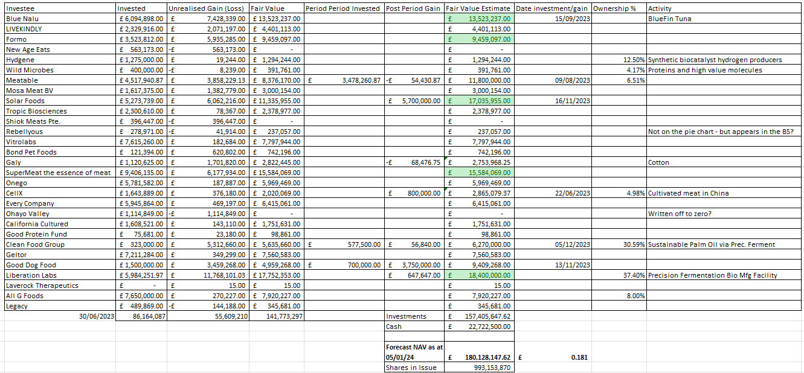Select the 'Legacy' investee cell
Screen dimensions: 804x373
60,306
